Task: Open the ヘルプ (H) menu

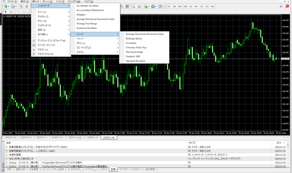Action: tap(88, 1)
